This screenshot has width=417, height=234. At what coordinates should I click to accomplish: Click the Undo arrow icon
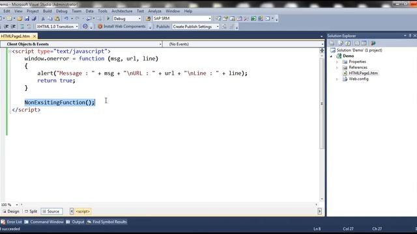[66, 19]
